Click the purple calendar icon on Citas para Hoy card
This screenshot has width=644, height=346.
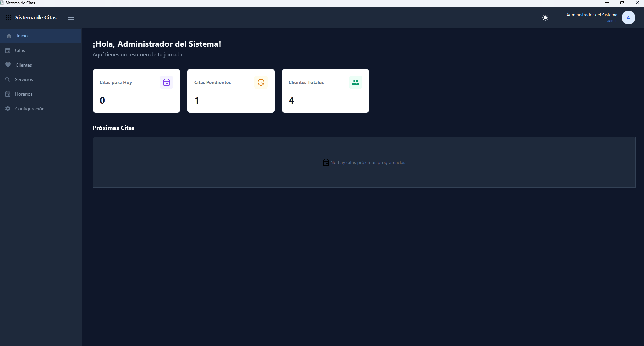point(166,82)
